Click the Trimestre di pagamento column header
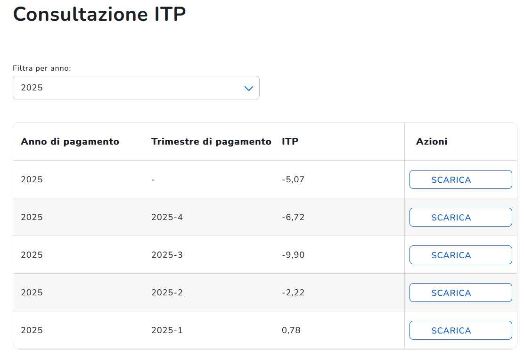The width and height of the screenshot is (524, 358). pyautogui.click(x=211, y=141)
